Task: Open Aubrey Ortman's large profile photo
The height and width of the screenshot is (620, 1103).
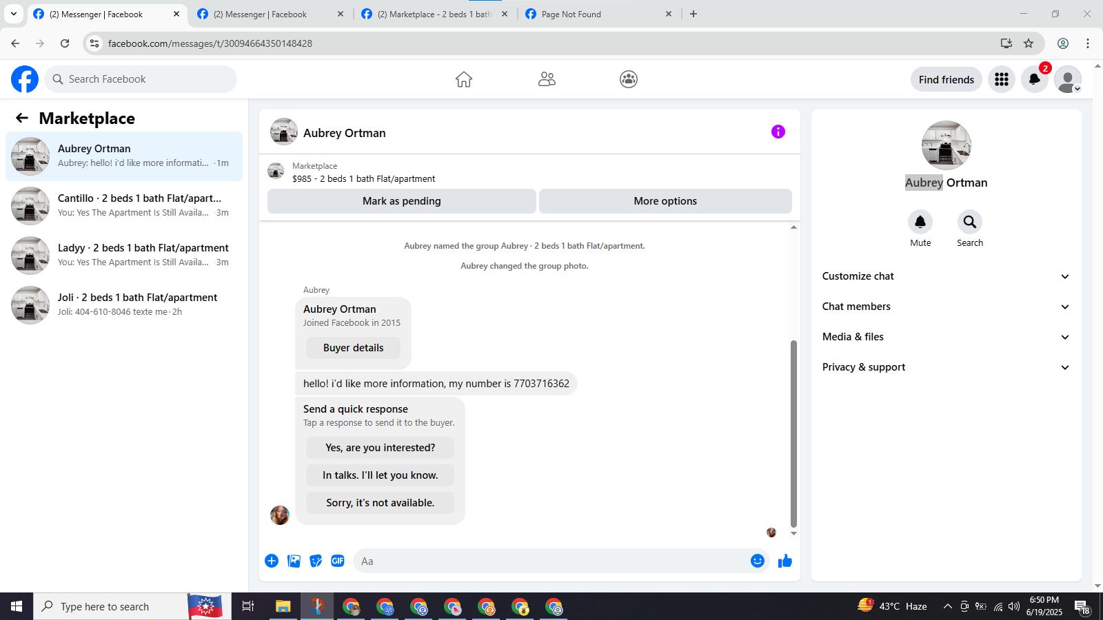Action: click(947, 145)
